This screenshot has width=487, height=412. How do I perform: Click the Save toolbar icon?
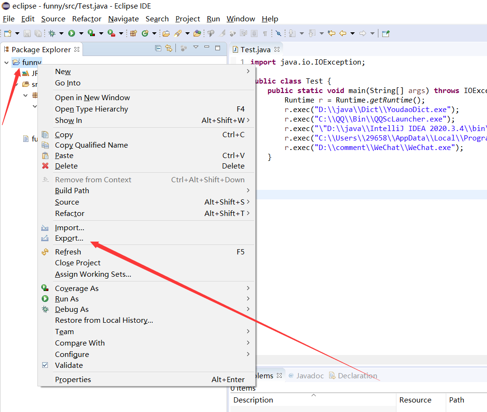[x=28, y=33]
